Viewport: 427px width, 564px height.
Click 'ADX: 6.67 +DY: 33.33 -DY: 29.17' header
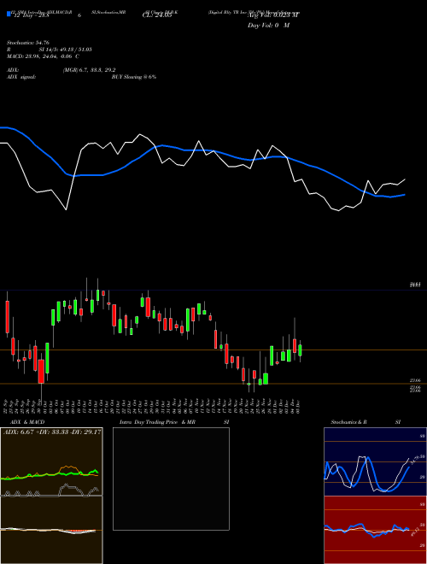pyautogui.click(x=52, y=432)
